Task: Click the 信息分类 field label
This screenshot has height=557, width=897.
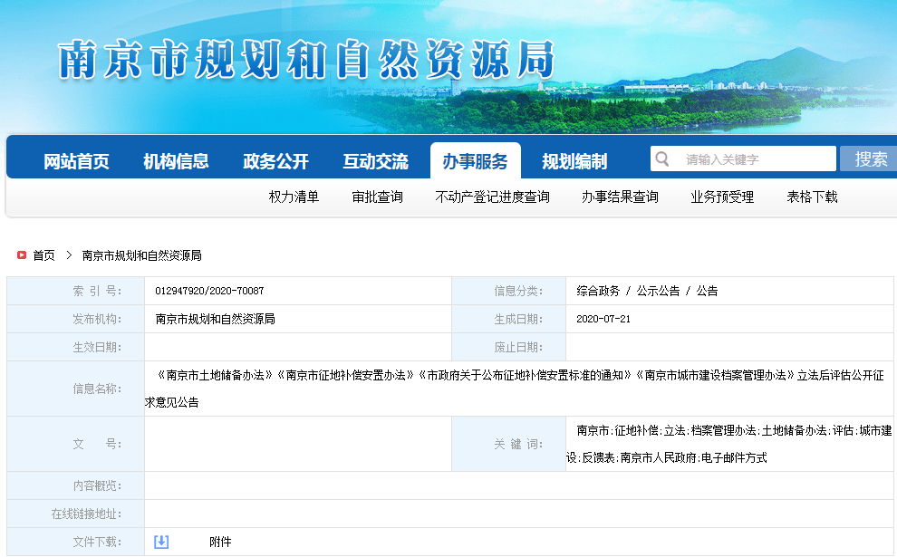Action: tap(519, 291)
